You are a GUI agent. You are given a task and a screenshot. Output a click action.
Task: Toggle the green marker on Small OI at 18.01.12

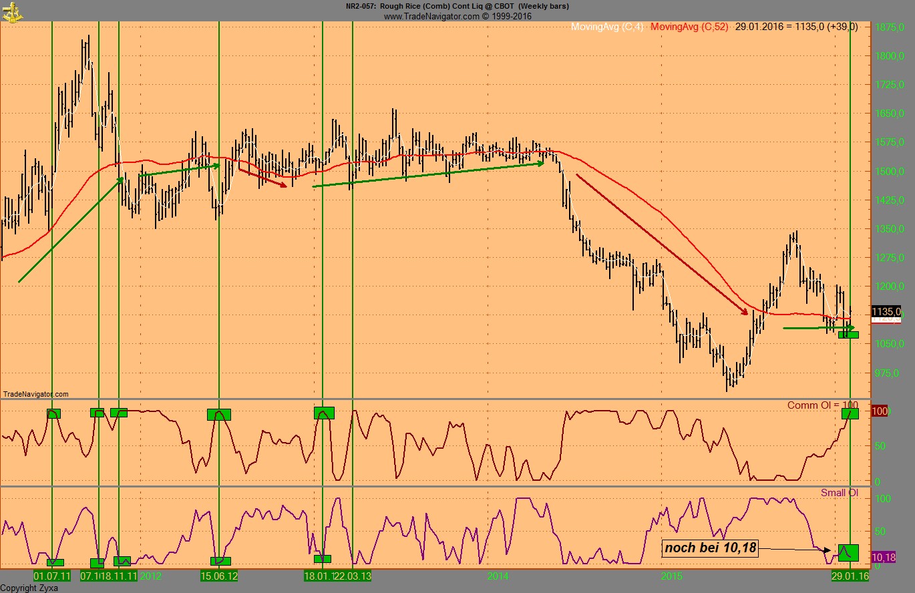point(323,558)
